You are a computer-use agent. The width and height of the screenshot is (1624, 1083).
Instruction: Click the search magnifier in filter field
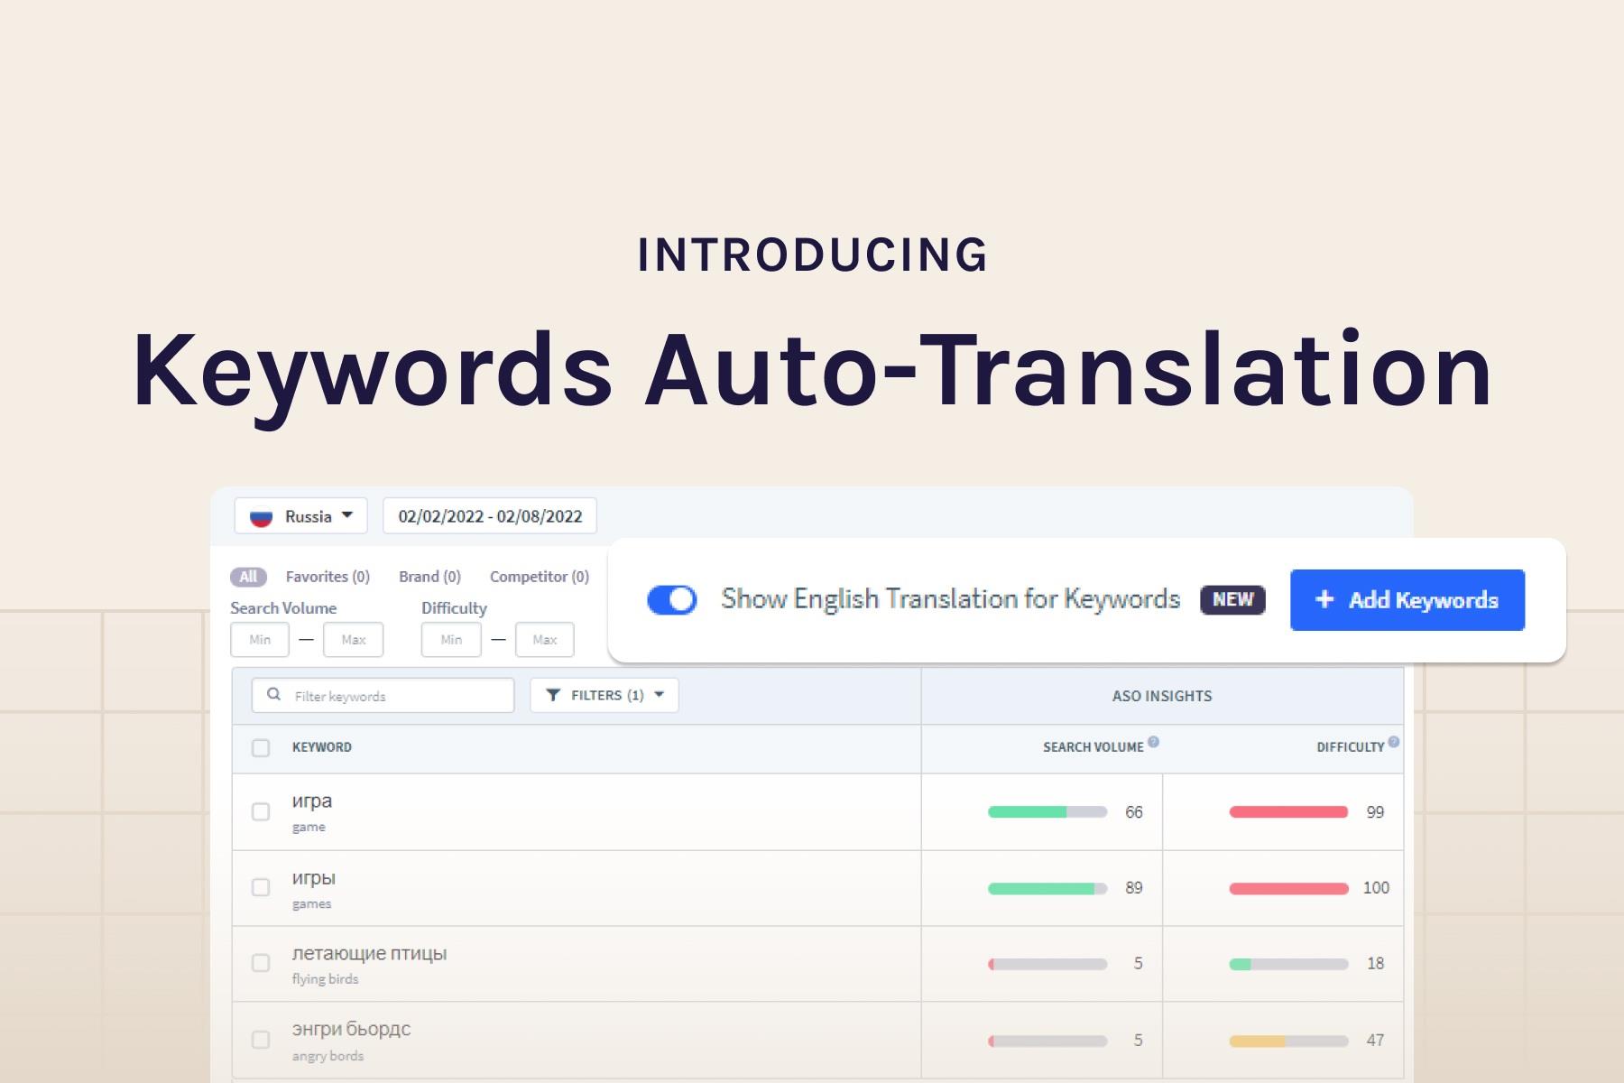(272, 694)
